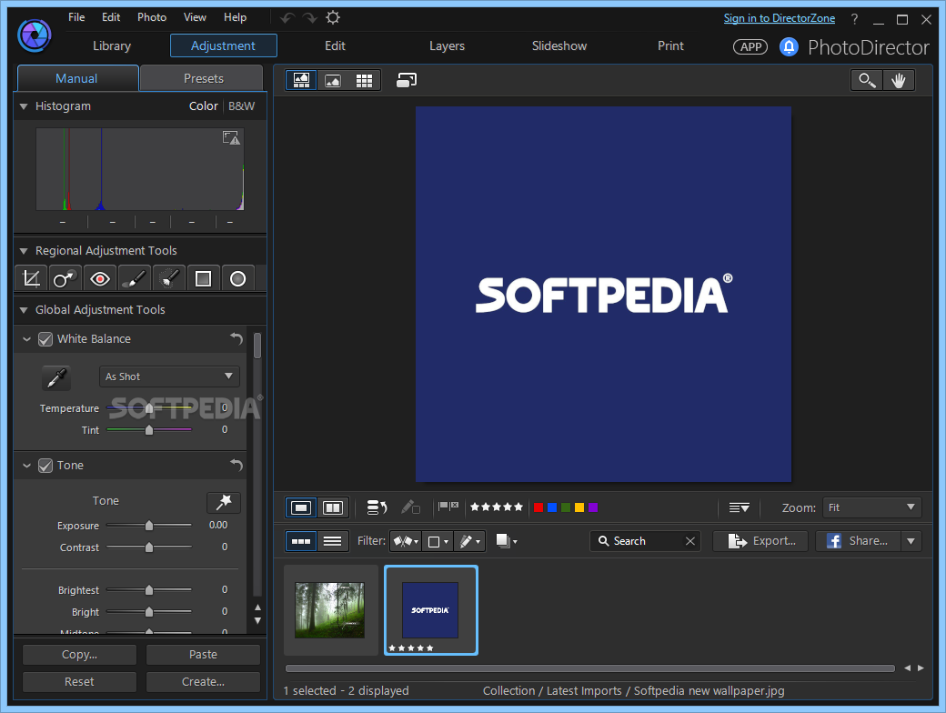Enable single photo view
Viewport: 946px width, 713px height.
tap(301, 507)
